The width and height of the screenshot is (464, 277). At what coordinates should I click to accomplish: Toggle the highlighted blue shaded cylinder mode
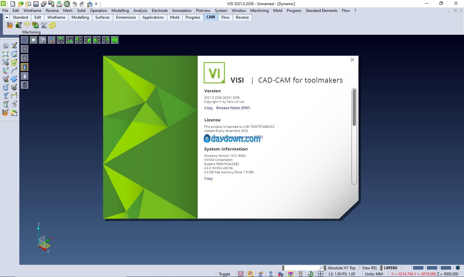pyautogui.click(x=24, y=67)
